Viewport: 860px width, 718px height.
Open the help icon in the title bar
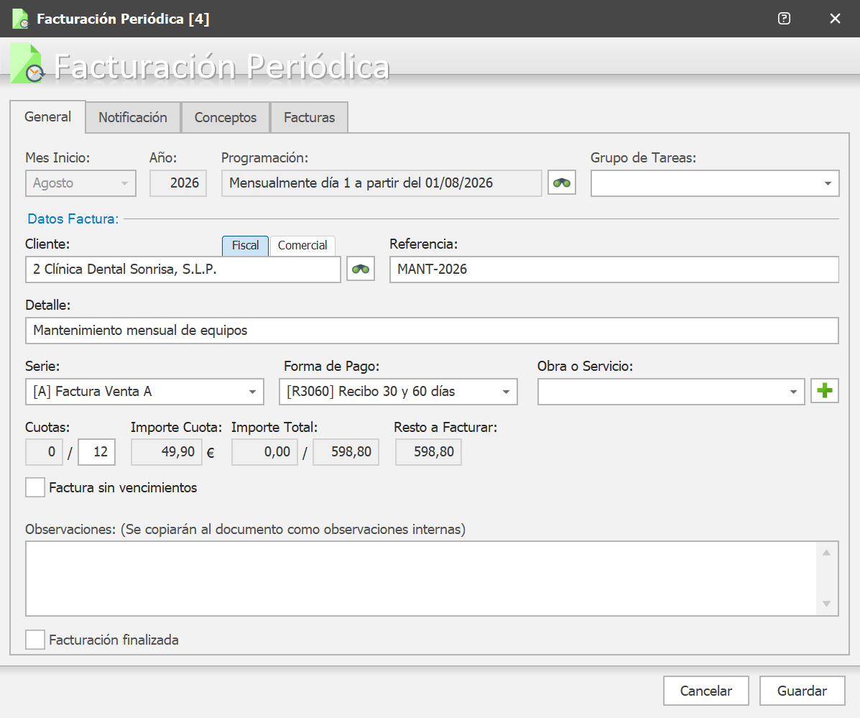[x=785, y=19]
